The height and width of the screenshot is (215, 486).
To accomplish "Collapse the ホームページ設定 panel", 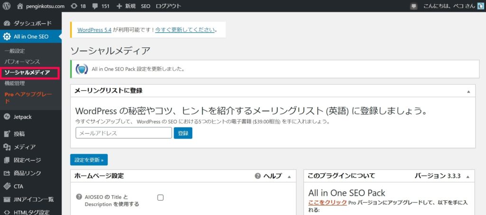I will click(x=290, y=177).
